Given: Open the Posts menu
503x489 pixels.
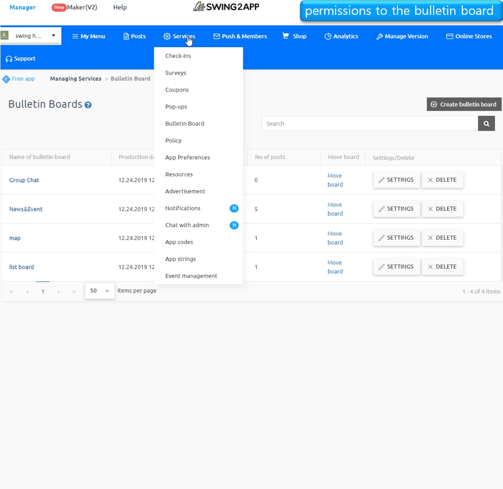Looking at the screenshot, I should coord(135,36).
